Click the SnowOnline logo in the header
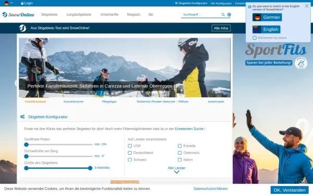The height and width of the screenshot is (196, 313). click(x=18, y=15)
